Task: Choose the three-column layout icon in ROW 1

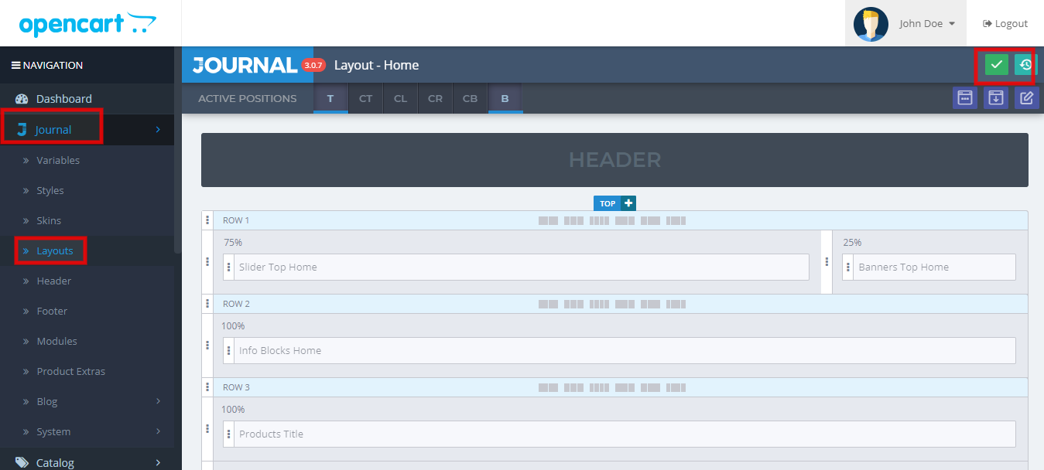Action: [x=573, y=220]
